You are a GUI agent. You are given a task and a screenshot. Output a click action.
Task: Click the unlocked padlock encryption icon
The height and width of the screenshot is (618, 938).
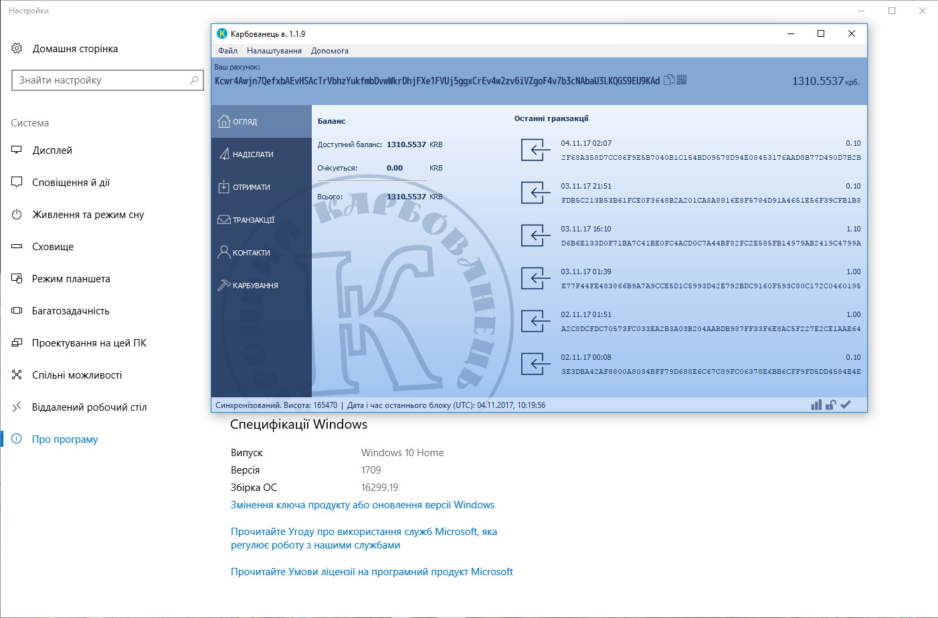click(830, 405)
